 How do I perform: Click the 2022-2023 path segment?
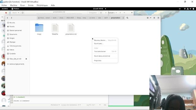coord(70,18)
